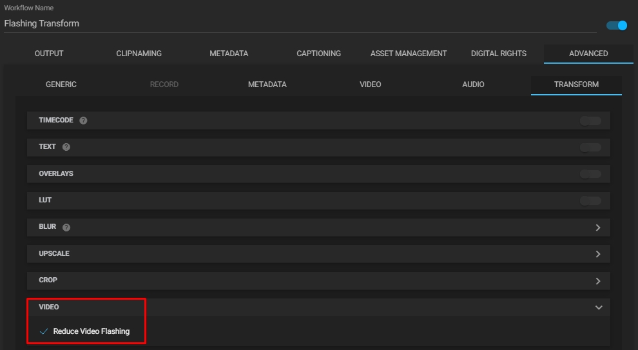Toggle the workflow enabled switch
This screenshot has width=638, height=350.
[617, 26]
